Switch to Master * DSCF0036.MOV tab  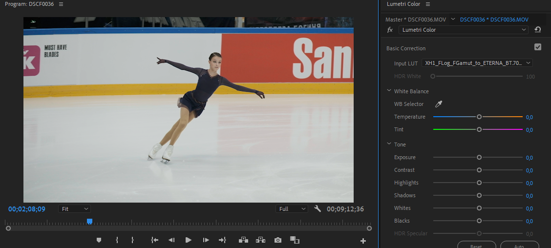pyautogui.click(x=415, y=20)
